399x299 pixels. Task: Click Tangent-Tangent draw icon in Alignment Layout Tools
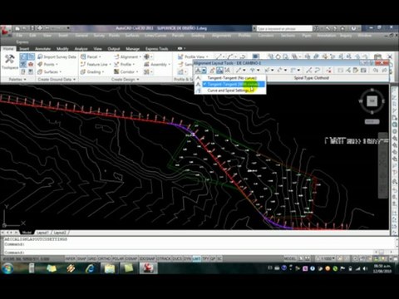[198, 71]
